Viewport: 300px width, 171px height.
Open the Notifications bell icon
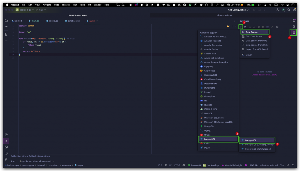pyautogui.click(x=294, y=21)
